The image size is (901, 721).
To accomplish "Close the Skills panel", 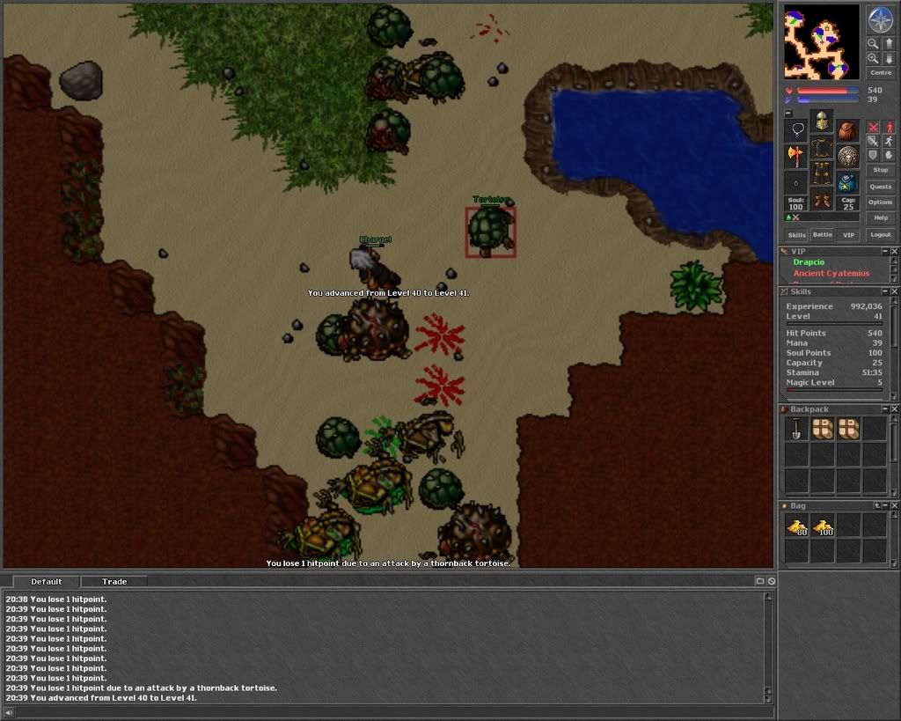I will [x=894, y=291].
